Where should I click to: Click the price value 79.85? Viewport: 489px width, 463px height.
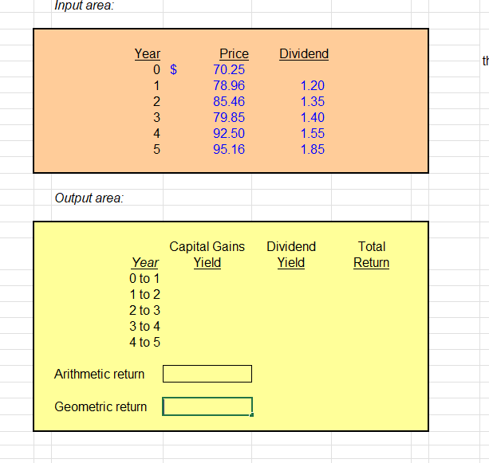pos(229,117)
